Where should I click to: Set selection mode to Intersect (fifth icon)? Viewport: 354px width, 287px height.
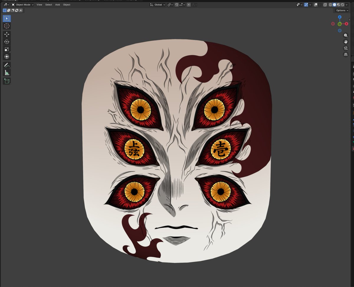21,10
